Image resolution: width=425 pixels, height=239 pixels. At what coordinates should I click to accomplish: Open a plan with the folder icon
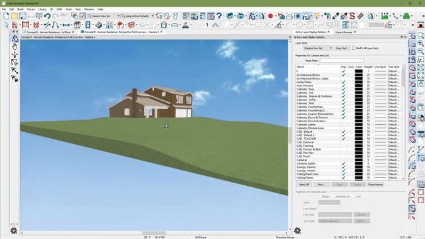15,16
